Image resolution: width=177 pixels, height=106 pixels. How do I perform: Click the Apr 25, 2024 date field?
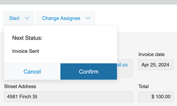[156, 65]
